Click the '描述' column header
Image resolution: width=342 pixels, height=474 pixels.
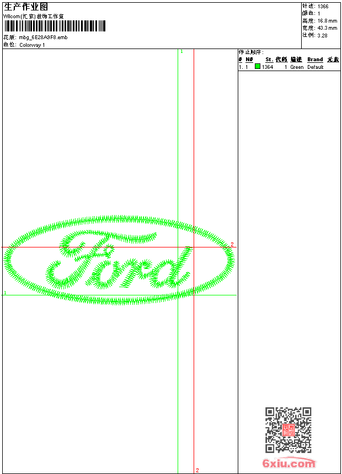pyautogui.click(x=296, y=60)
